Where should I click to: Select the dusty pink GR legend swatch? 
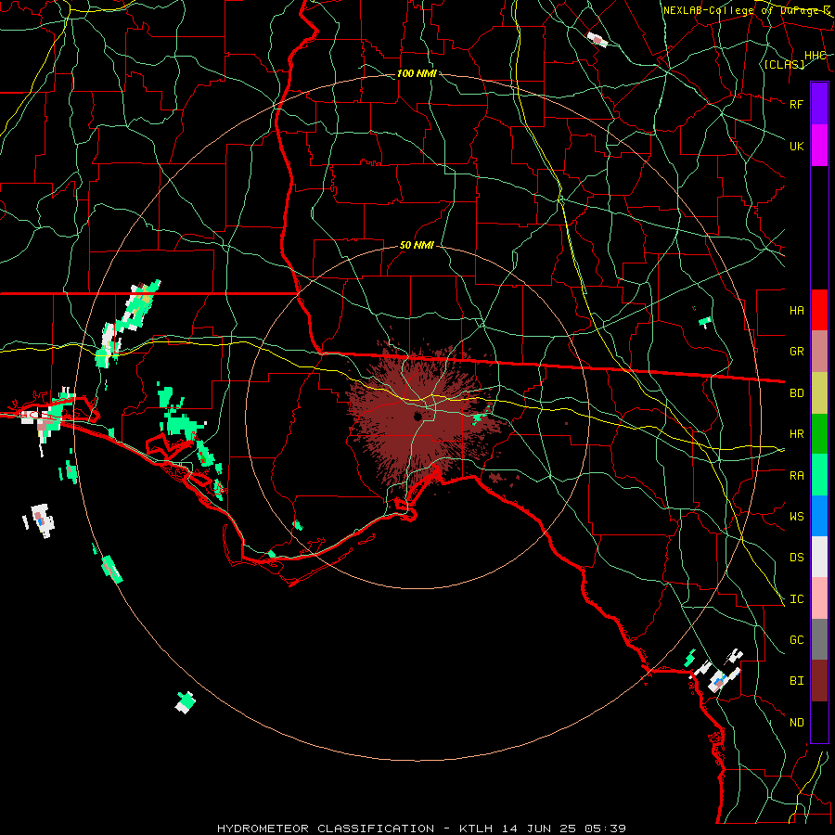coord(819,351)
